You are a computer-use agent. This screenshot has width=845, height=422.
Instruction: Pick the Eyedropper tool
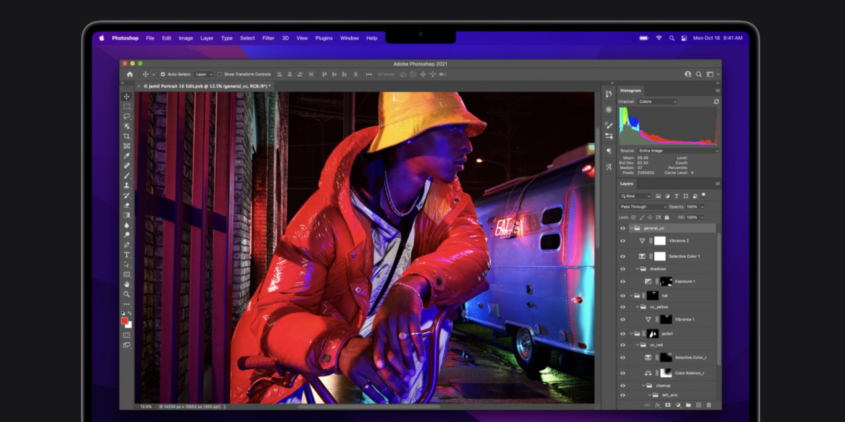tap(127, 156)
